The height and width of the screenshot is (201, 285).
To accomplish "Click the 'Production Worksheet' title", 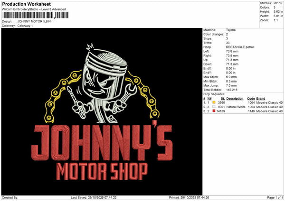I will pos(26,4).
